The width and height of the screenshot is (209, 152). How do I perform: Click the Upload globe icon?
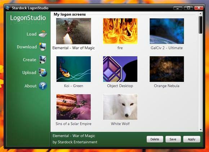tap(43, 72)
